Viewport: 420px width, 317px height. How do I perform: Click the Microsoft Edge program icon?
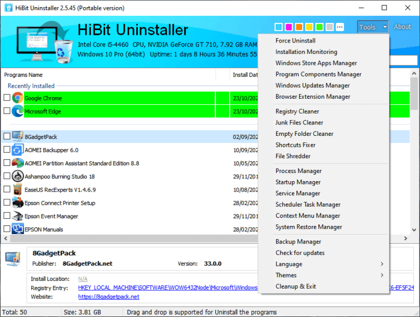17,111
